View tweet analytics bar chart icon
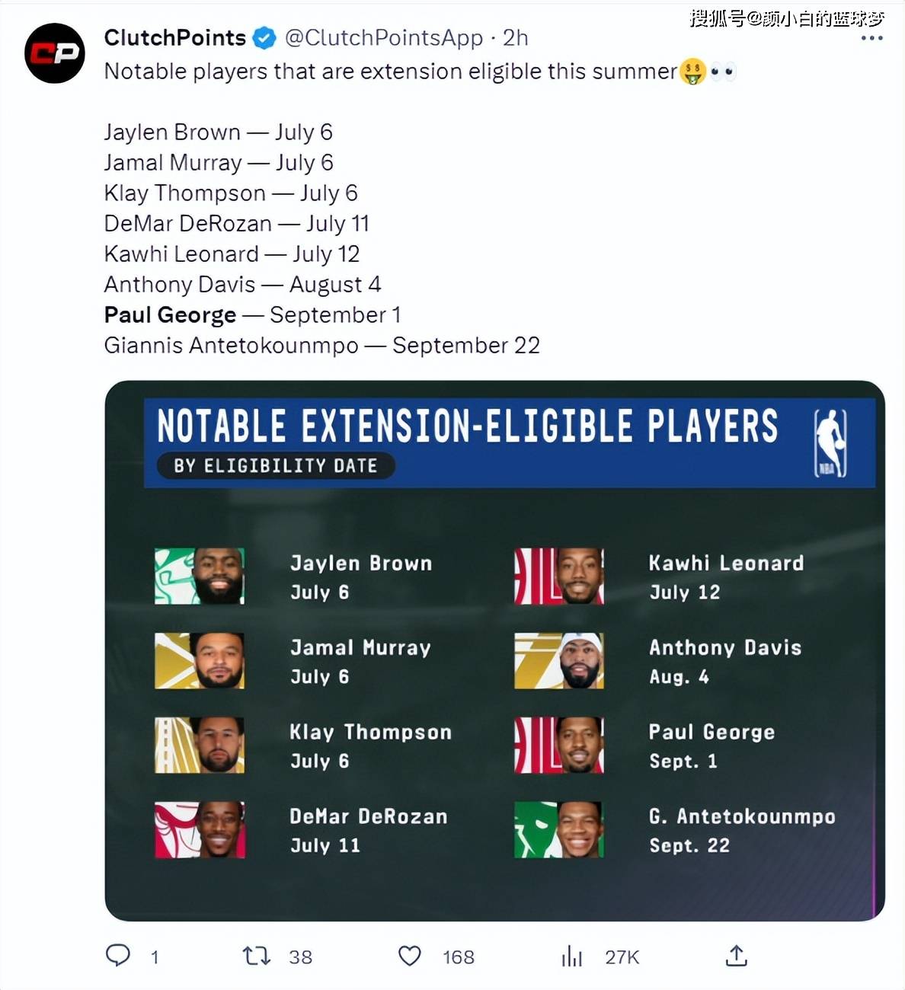Viewport: 905px width, 990px height. [x=571, y=956]
